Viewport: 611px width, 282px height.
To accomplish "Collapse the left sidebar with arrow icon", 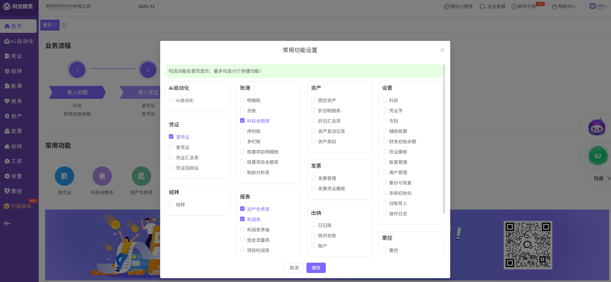I will (7, 223).
